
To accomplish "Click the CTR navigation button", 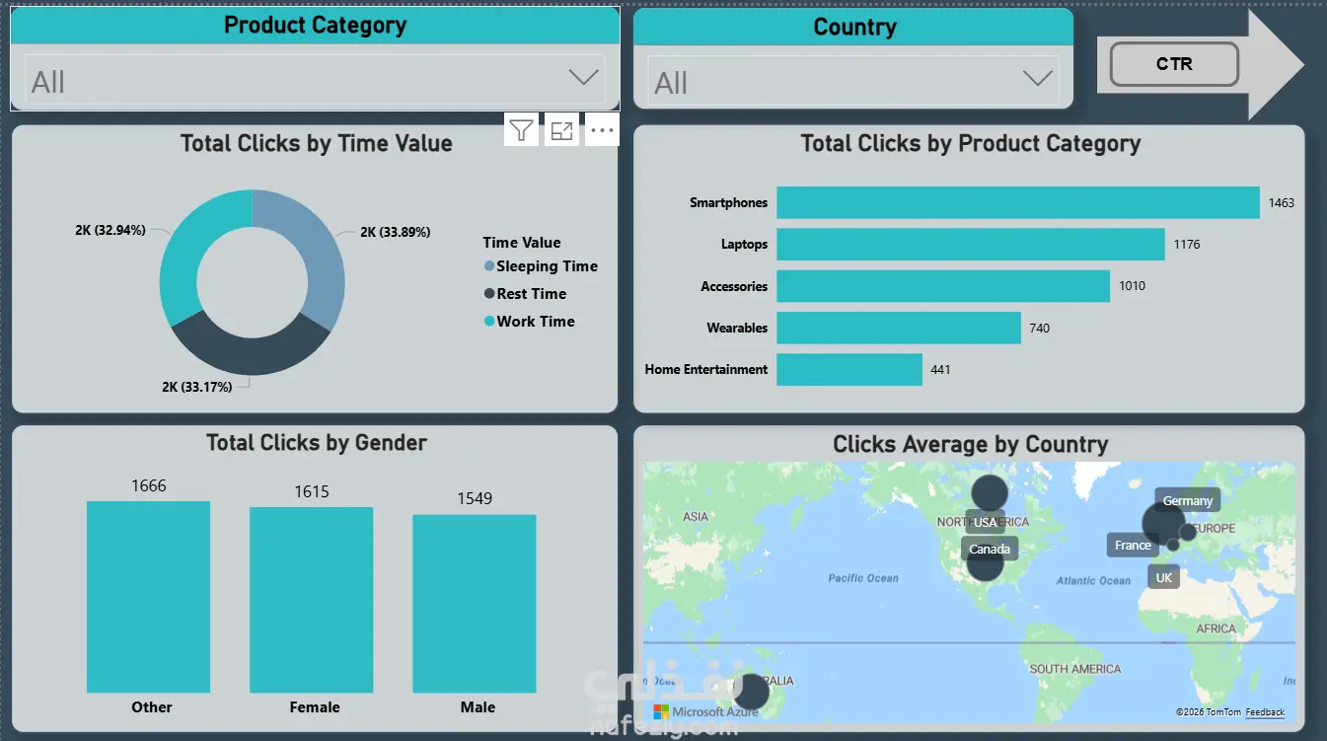I will coord(1174,64).
